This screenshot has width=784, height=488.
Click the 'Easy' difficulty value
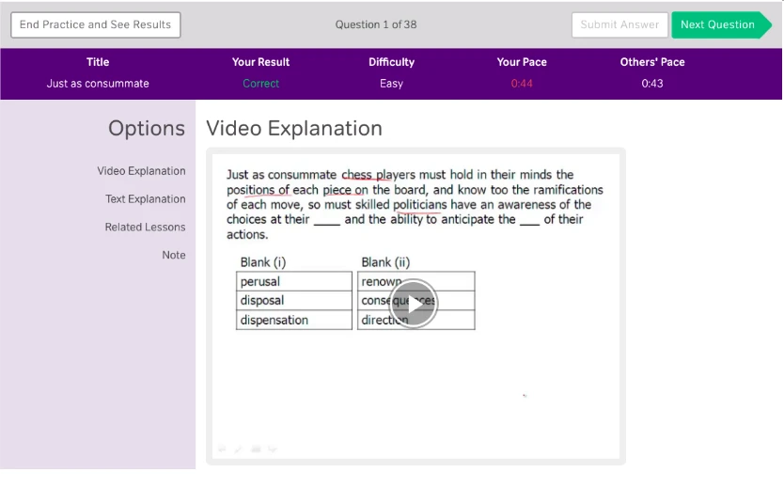pos(391,84)
